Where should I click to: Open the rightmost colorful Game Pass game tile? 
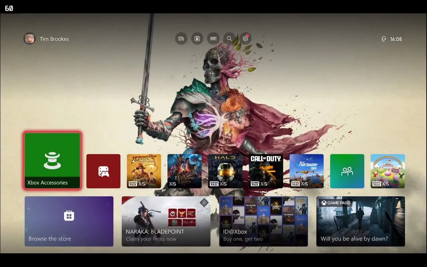click(x=388, y=171)
